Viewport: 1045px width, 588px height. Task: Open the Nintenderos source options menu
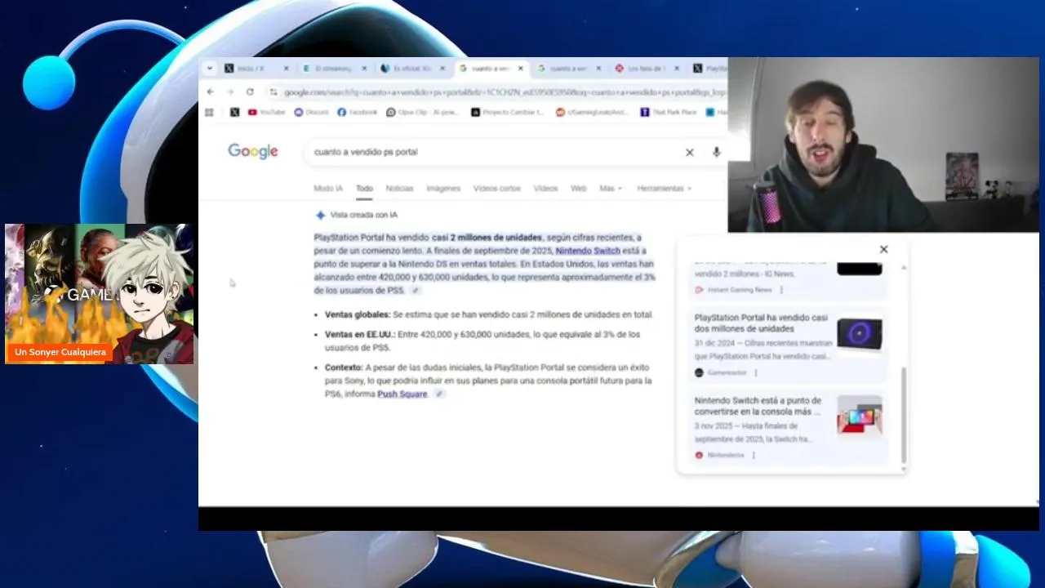click(754, 455)
